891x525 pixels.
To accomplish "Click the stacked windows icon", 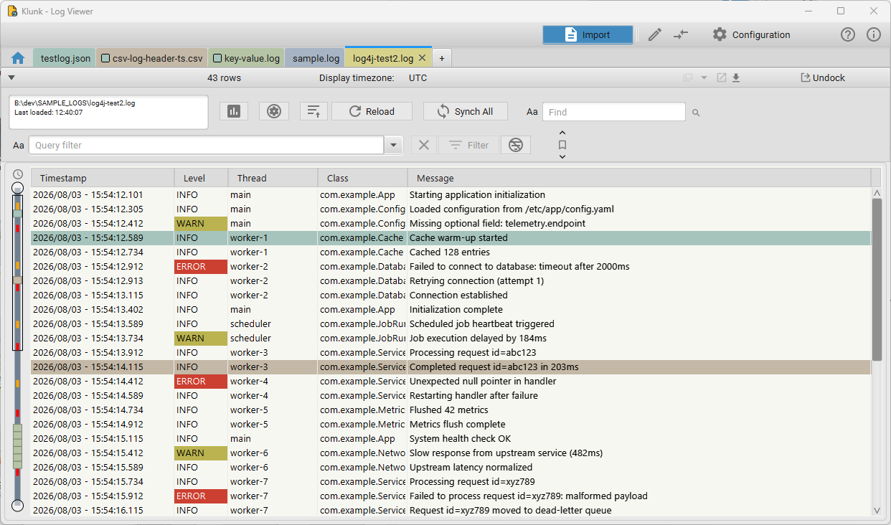I will pos(688,77).
